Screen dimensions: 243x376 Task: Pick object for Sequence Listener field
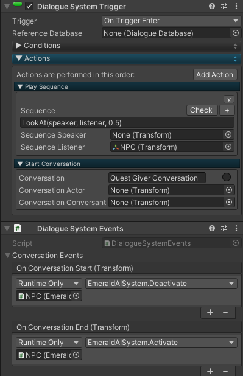228,147
